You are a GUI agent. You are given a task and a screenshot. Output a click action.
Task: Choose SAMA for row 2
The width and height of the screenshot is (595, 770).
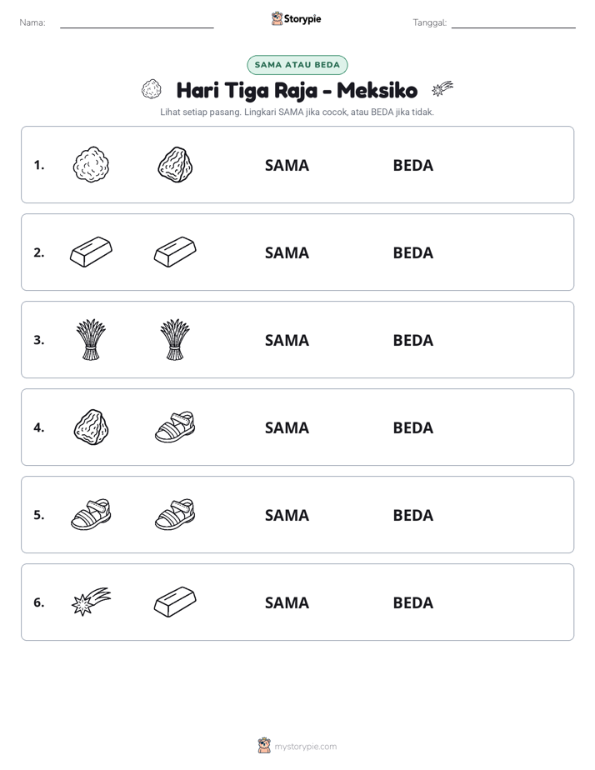[x=287, y=252]
